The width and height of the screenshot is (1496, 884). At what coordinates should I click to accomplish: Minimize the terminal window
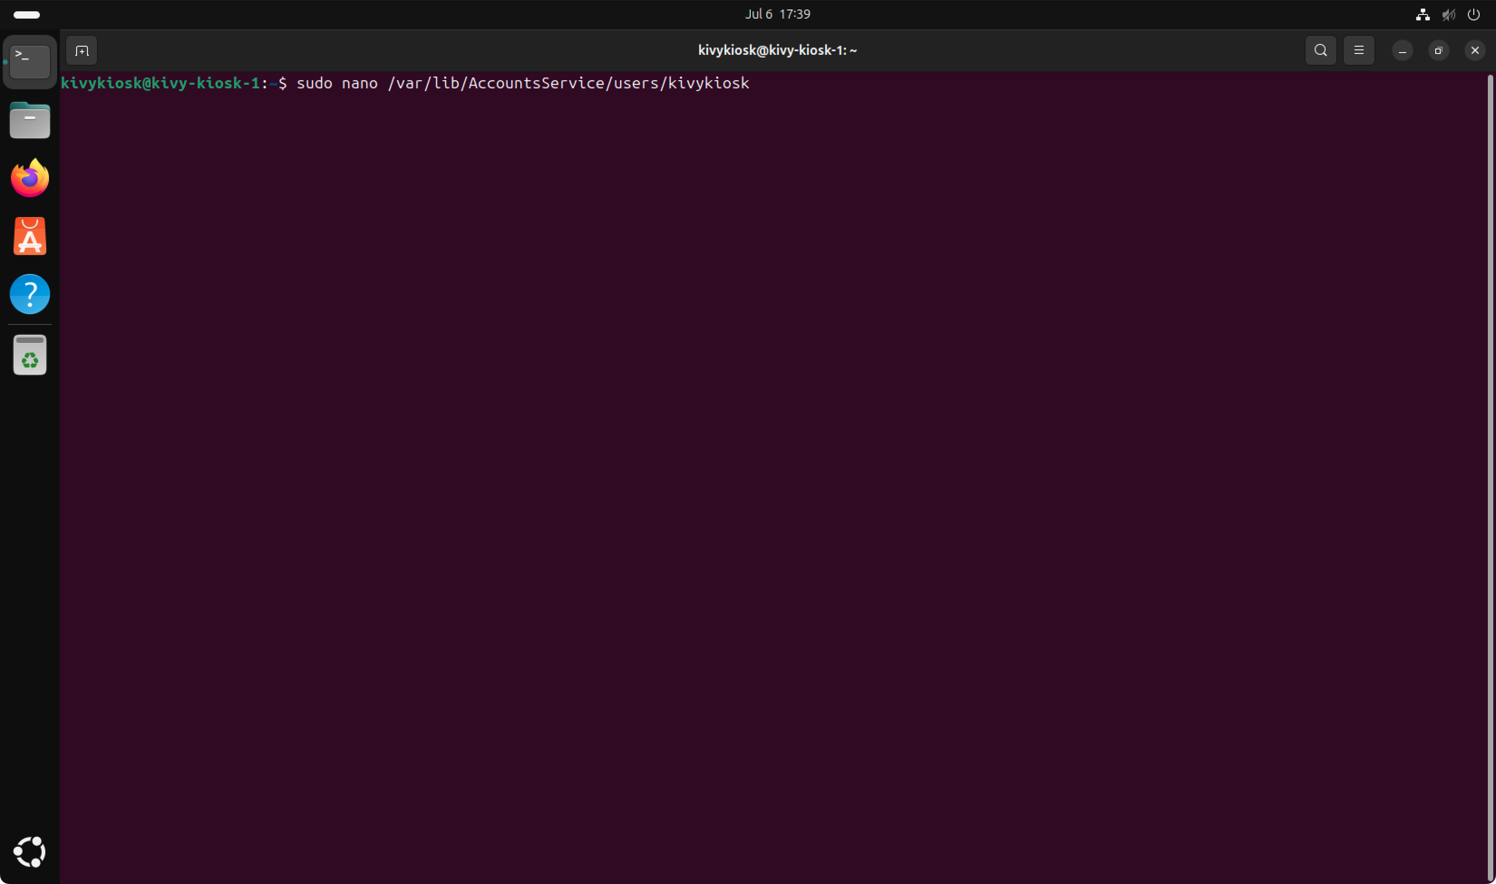click(1402, 51)
